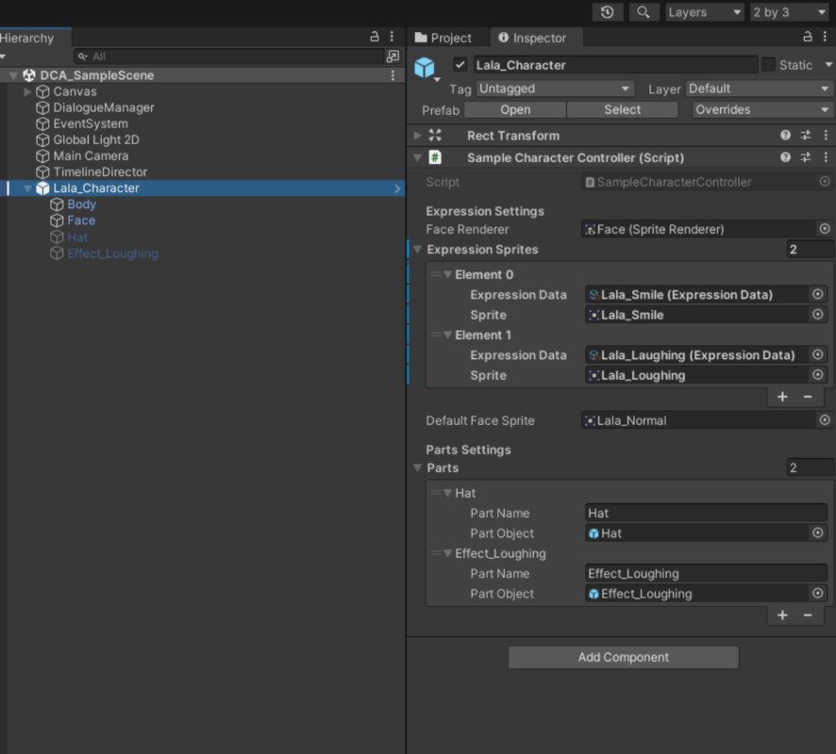Image resolution: width=836 pixels, height=754 pixels.
Task: Expand the Canvas object in the Hierarchy
Action: [27, 91]
